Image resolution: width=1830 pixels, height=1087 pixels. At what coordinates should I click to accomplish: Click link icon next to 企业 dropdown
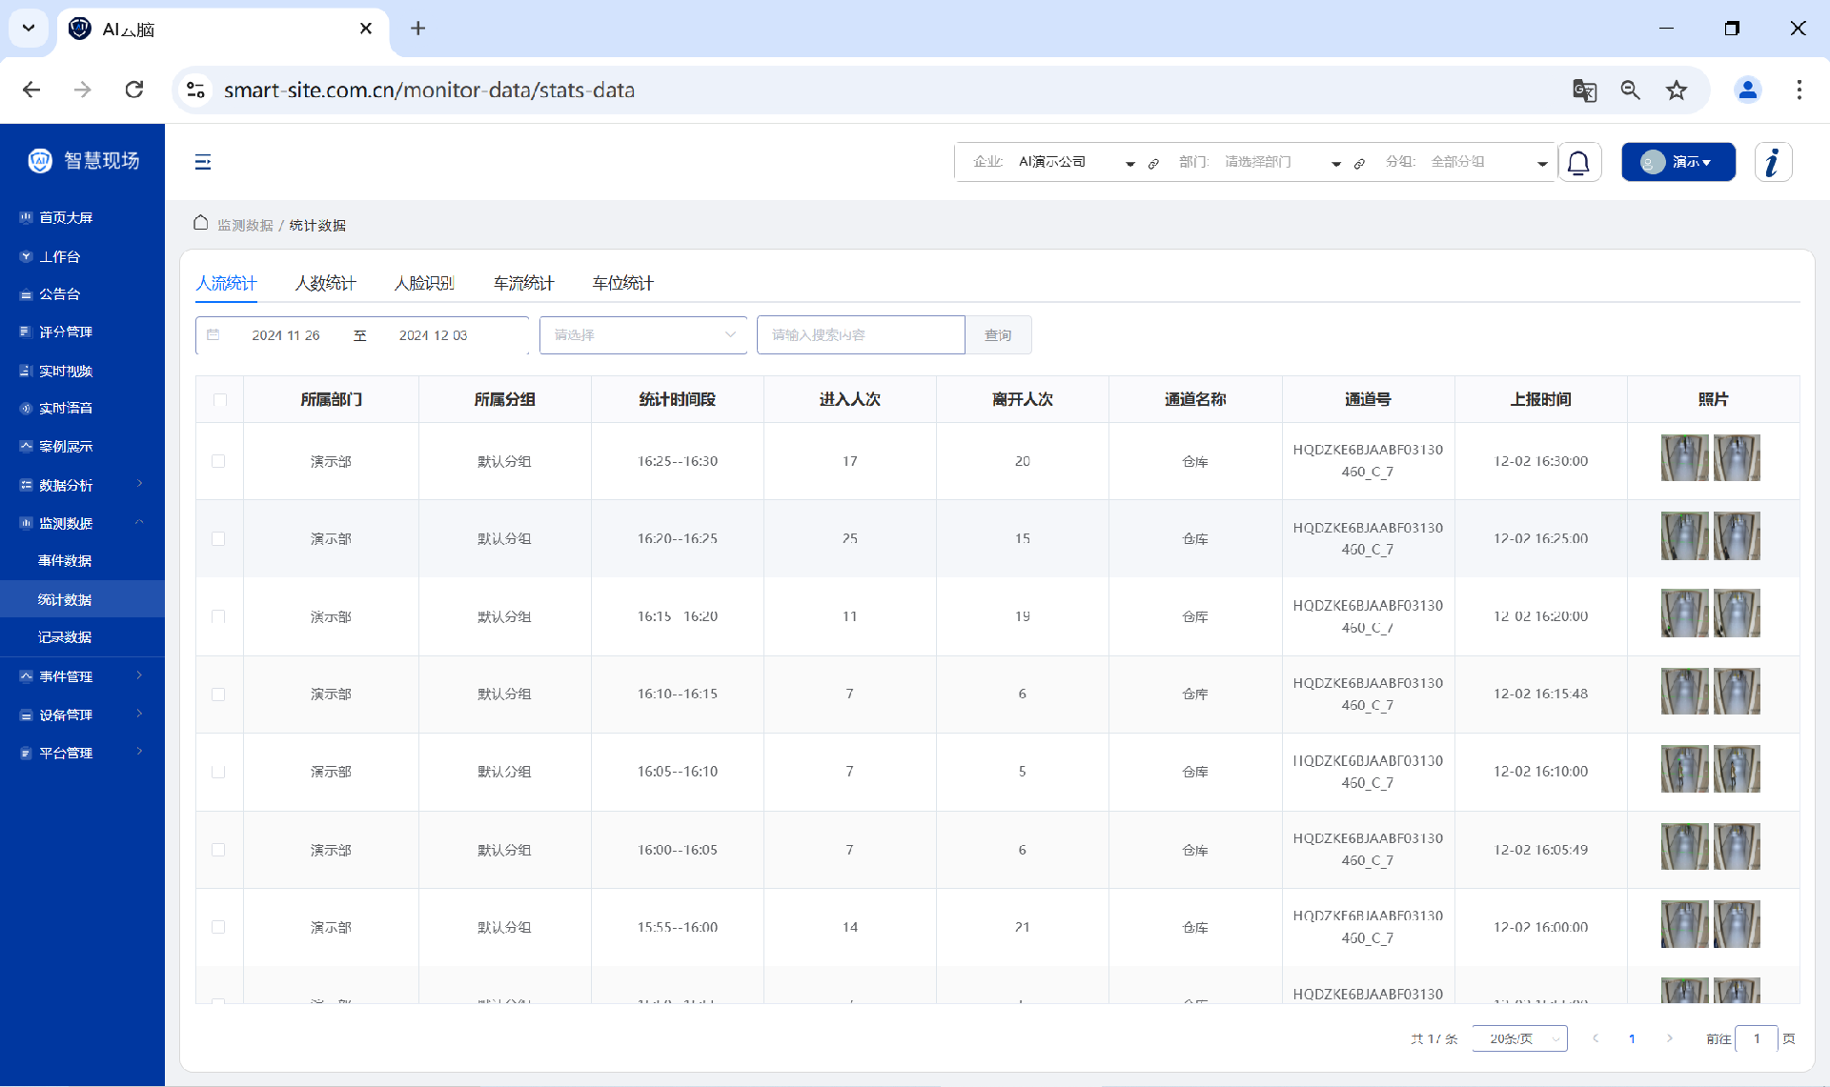[x=1153, y=164]
